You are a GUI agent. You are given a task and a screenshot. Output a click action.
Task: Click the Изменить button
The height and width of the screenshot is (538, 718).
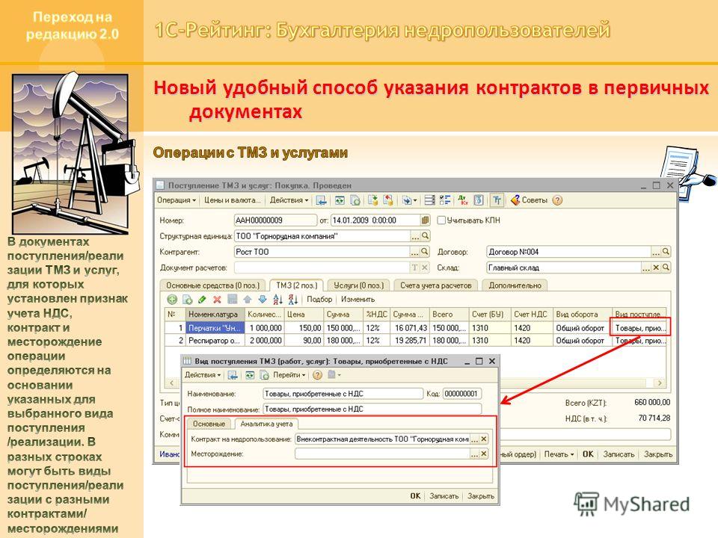[358, 300]
